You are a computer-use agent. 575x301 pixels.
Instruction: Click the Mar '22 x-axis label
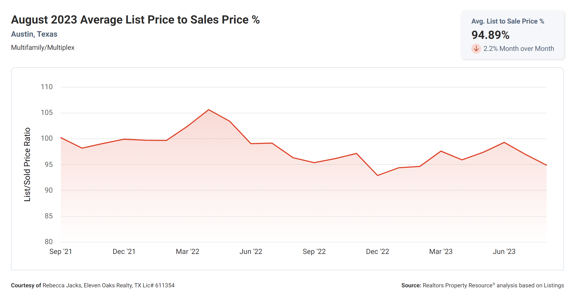pos(187,251)
